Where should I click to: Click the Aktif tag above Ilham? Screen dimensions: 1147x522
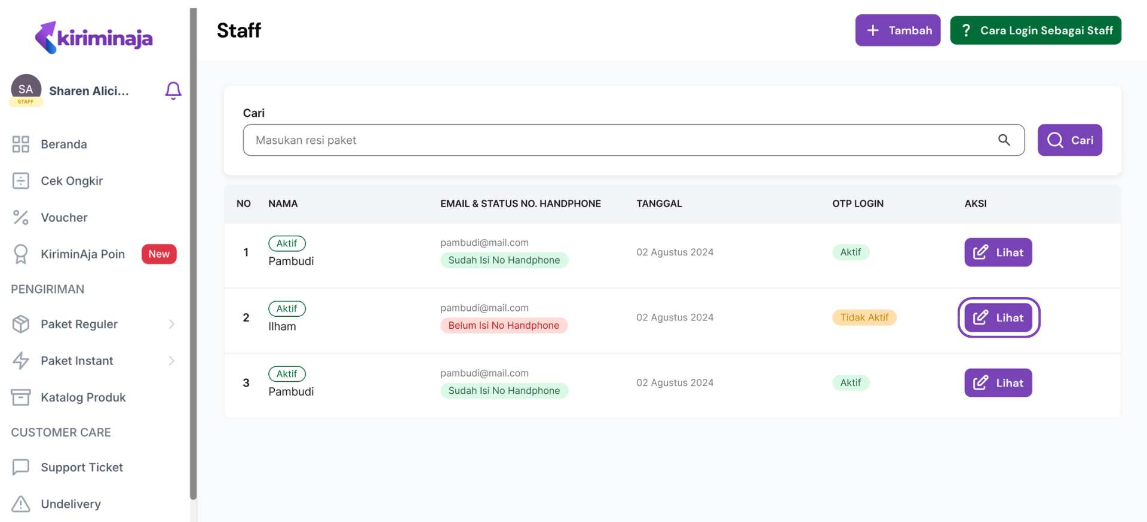tap(287, 308)
